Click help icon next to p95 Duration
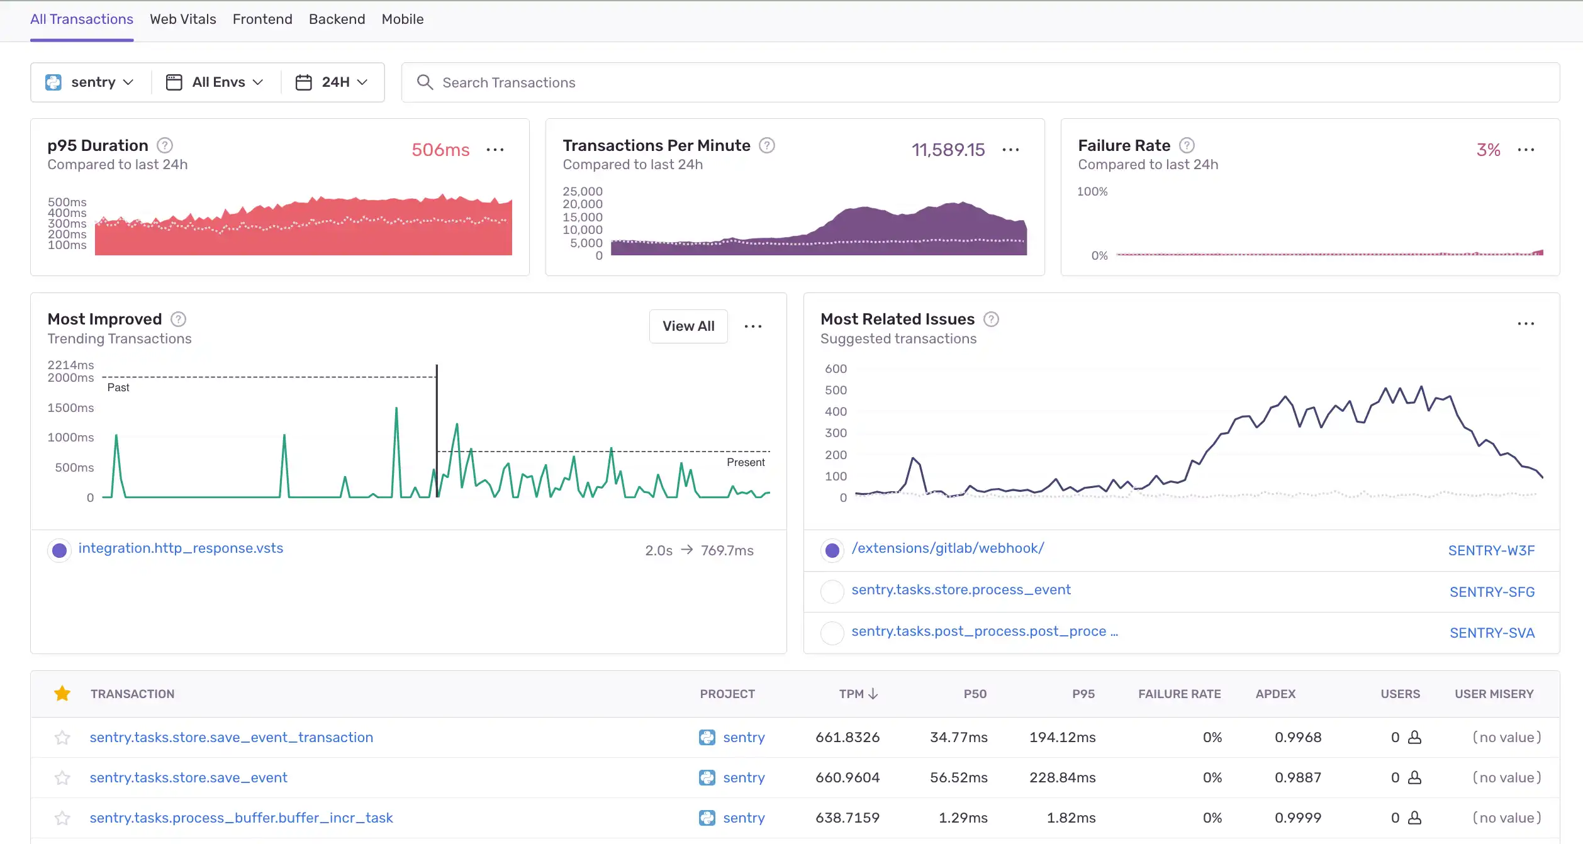Screen dimensions: 1583x844 (x=165, y=145)
